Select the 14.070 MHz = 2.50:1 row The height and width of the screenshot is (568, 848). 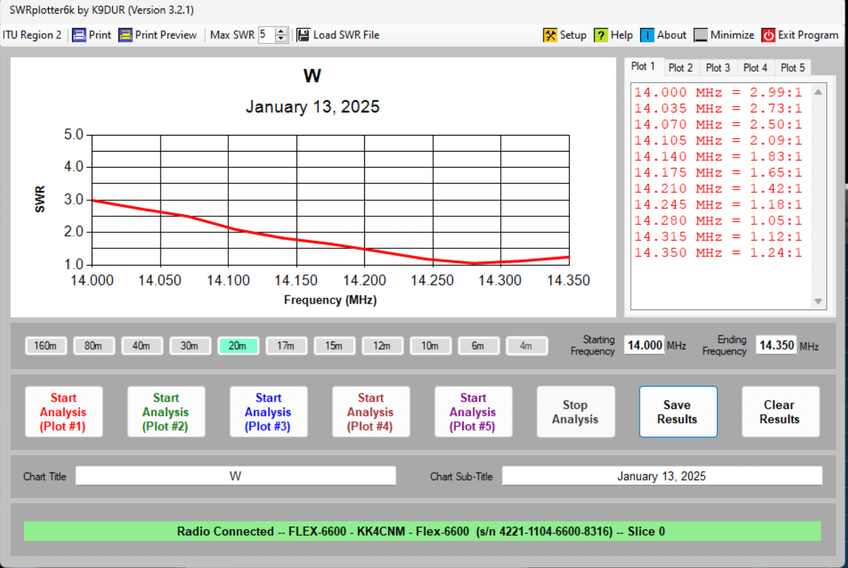[x=718, y=124]
